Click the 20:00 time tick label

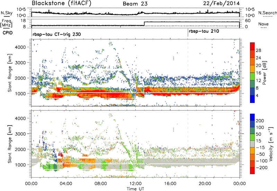point(205,184)
